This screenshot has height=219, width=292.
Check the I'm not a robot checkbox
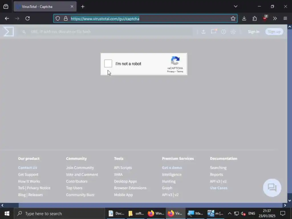point(108,64)
